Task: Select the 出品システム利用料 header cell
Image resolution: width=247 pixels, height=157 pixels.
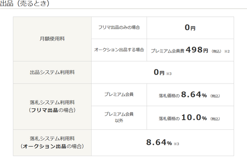Action: pos(52,72)
